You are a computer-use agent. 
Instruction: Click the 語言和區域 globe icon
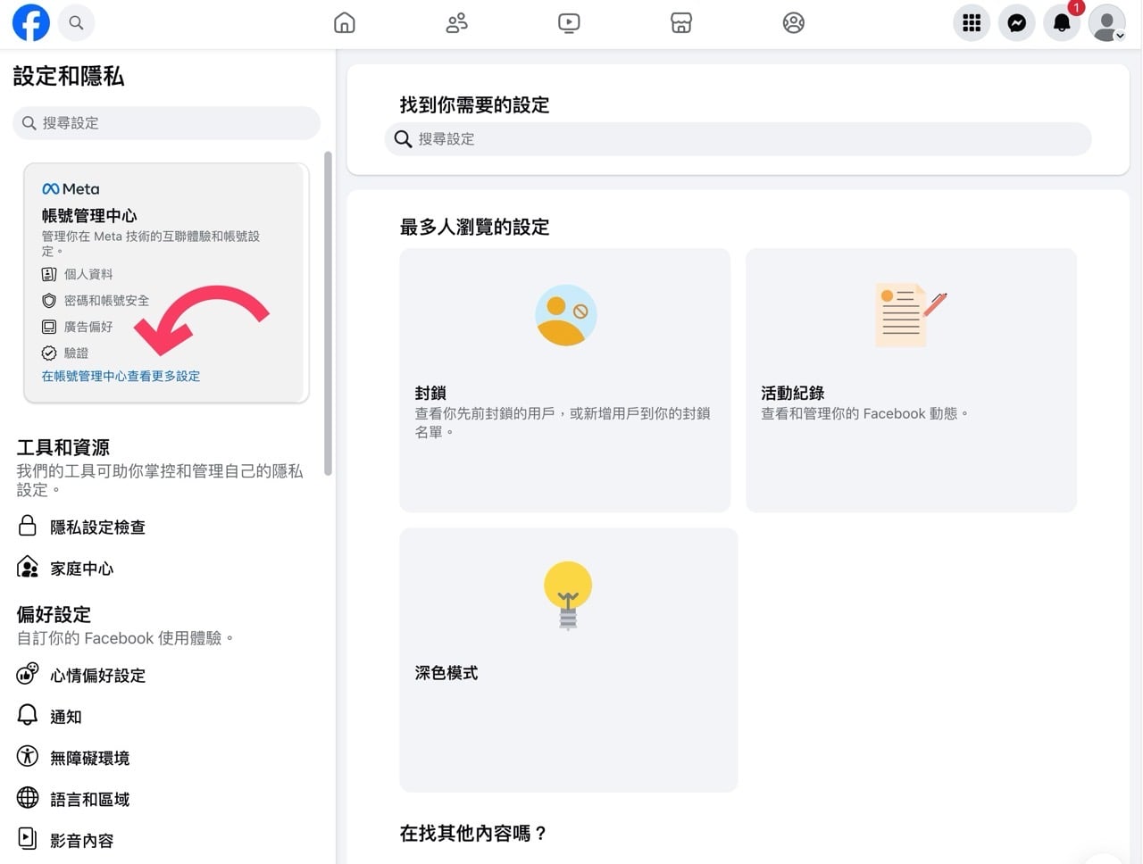click(x=28, y=799)
